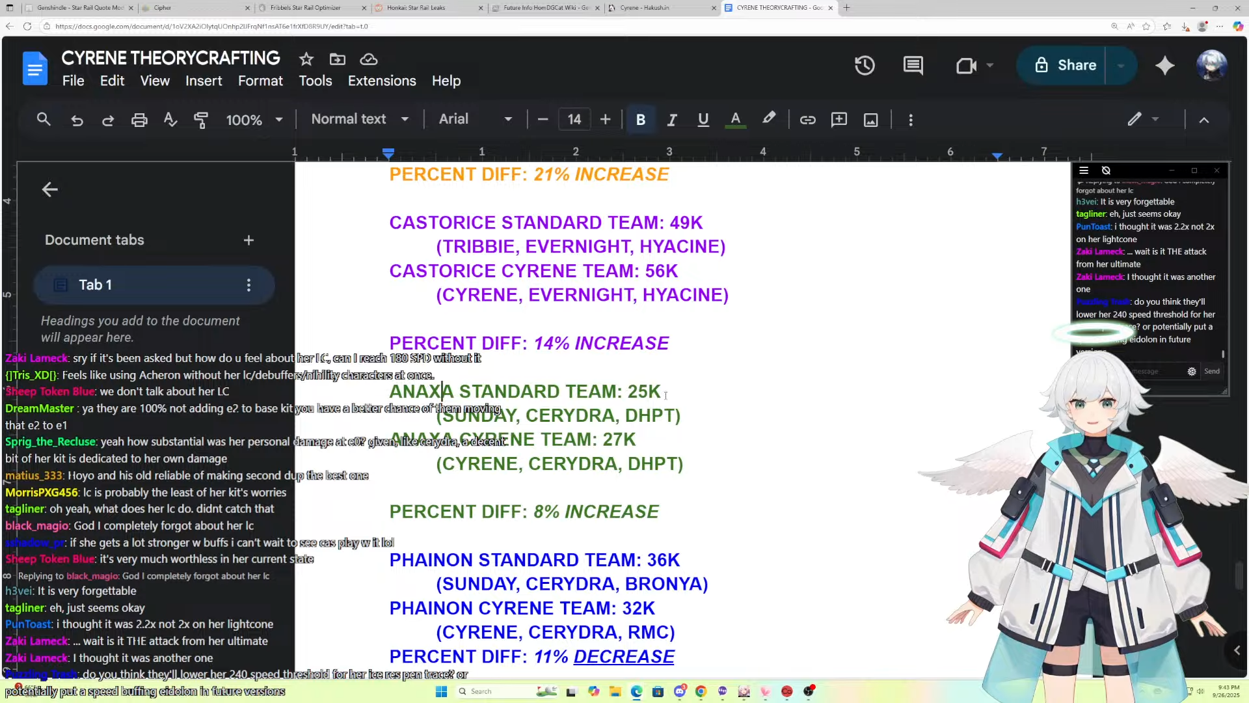Click the Share button

[1066, 65]
